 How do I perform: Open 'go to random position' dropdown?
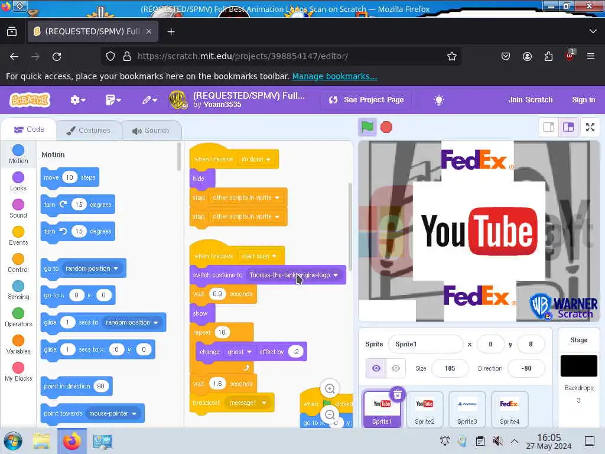click(92, 268)
